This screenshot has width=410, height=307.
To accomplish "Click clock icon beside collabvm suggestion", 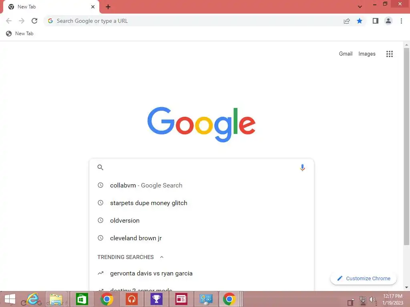I will tap(100, 185).
